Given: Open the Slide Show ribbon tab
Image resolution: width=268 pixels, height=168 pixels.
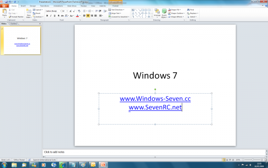Looking at the screenshot, I should (x=72, y=6).
